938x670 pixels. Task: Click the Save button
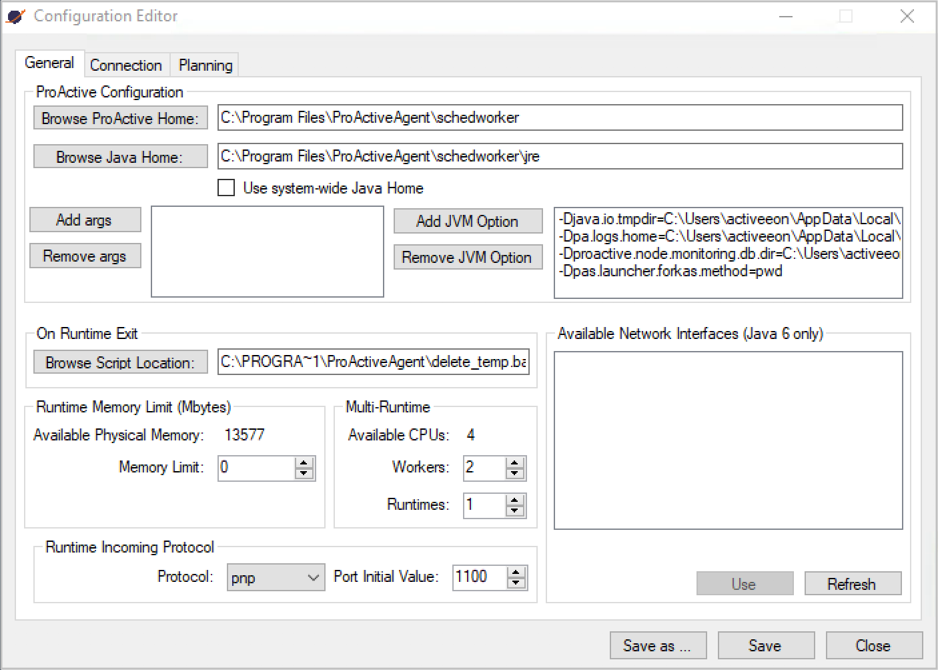766,646
